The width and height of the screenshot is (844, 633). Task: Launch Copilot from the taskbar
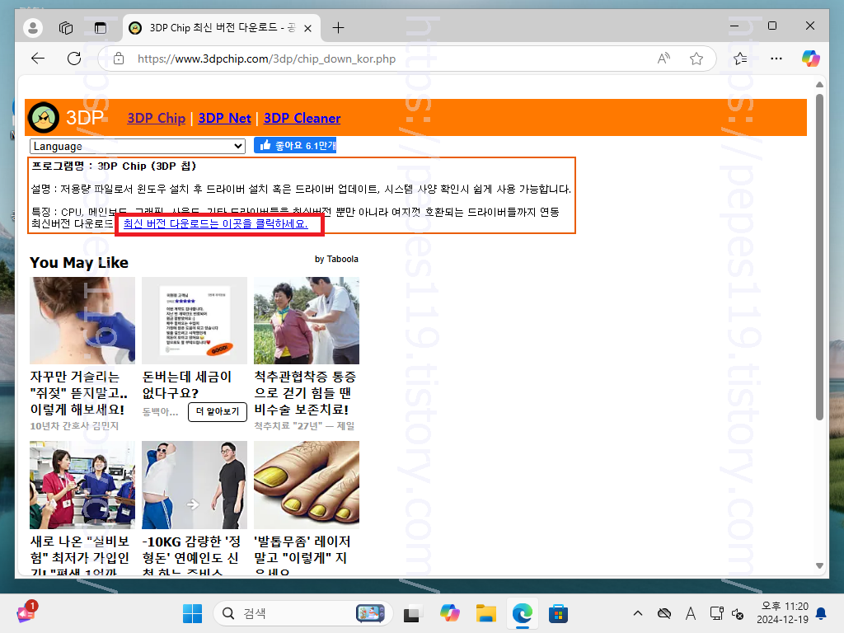(x=449, y=613)
